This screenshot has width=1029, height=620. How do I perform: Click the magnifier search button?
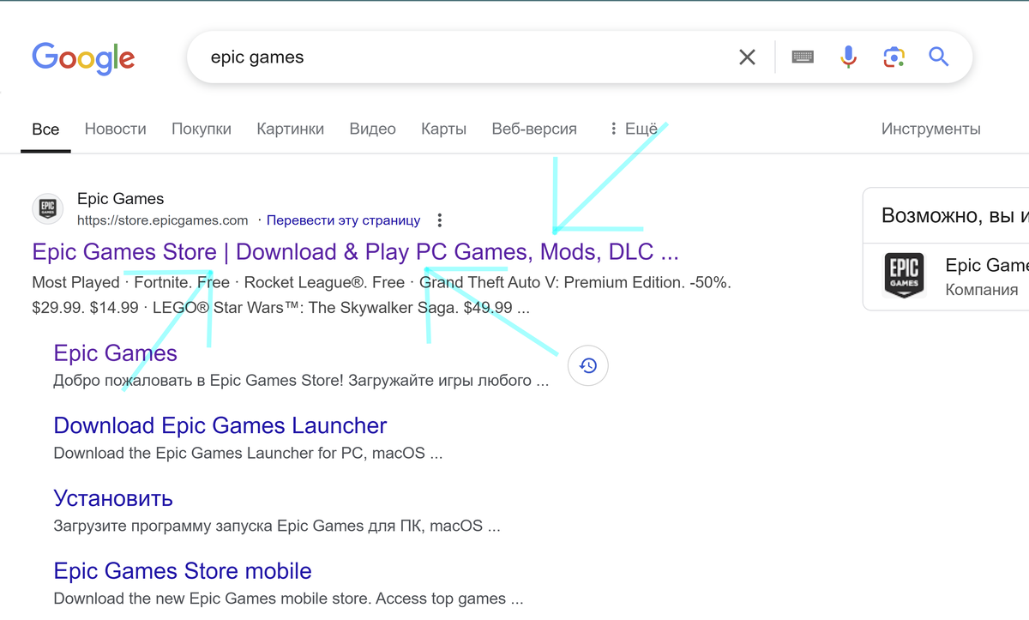pyautogui.click(x=939, y=57)
